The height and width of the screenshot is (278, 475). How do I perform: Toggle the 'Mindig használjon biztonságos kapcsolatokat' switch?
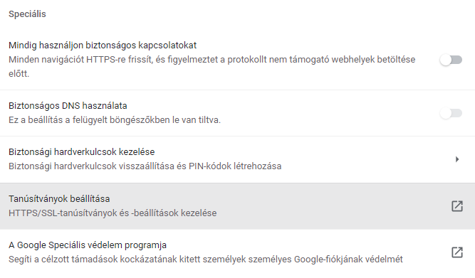pyautogui.click(x=451, y=60)
